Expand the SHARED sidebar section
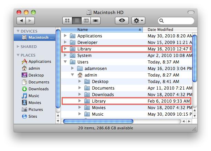This screenshot has height=151, width=211. coord(18,47)
